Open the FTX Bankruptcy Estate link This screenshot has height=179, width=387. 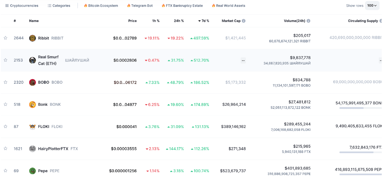tap(182, 6)
